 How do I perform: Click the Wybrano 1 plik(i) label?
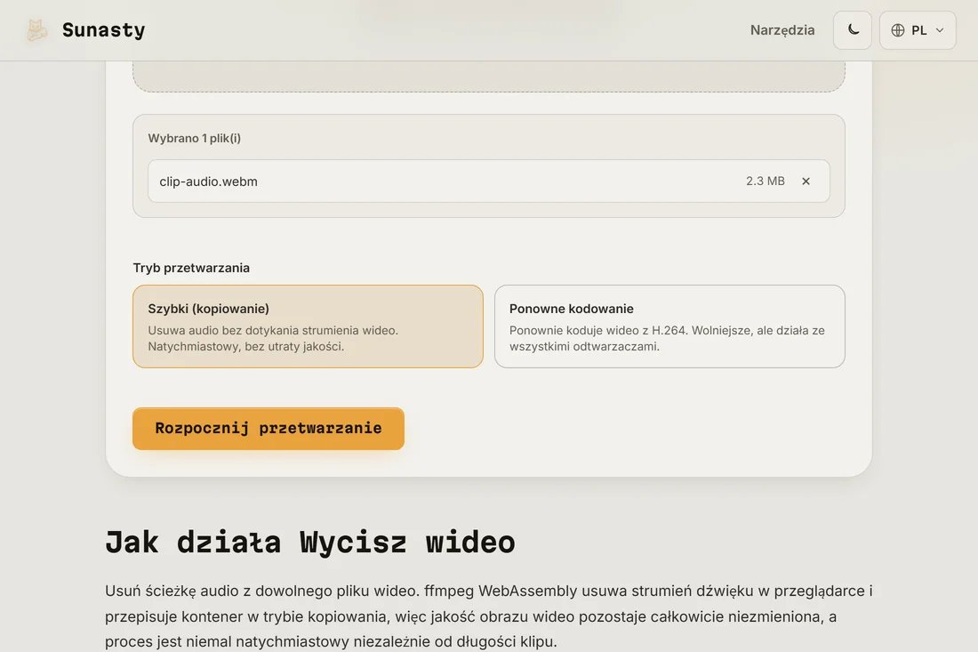click(195, 138)
